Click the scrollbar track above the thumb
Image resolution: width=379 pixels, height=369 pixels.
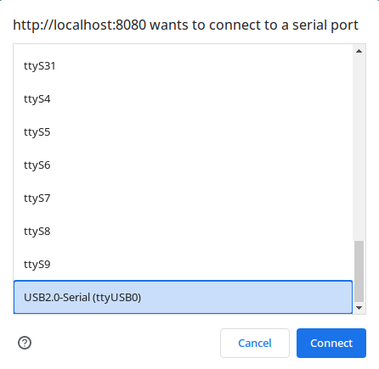tap(359, 148)
